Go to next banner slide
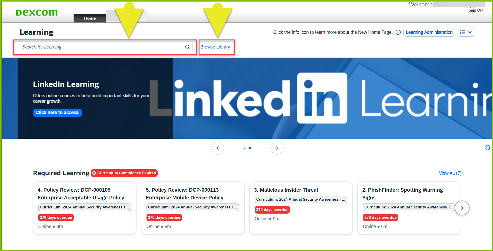 [277, 148]
